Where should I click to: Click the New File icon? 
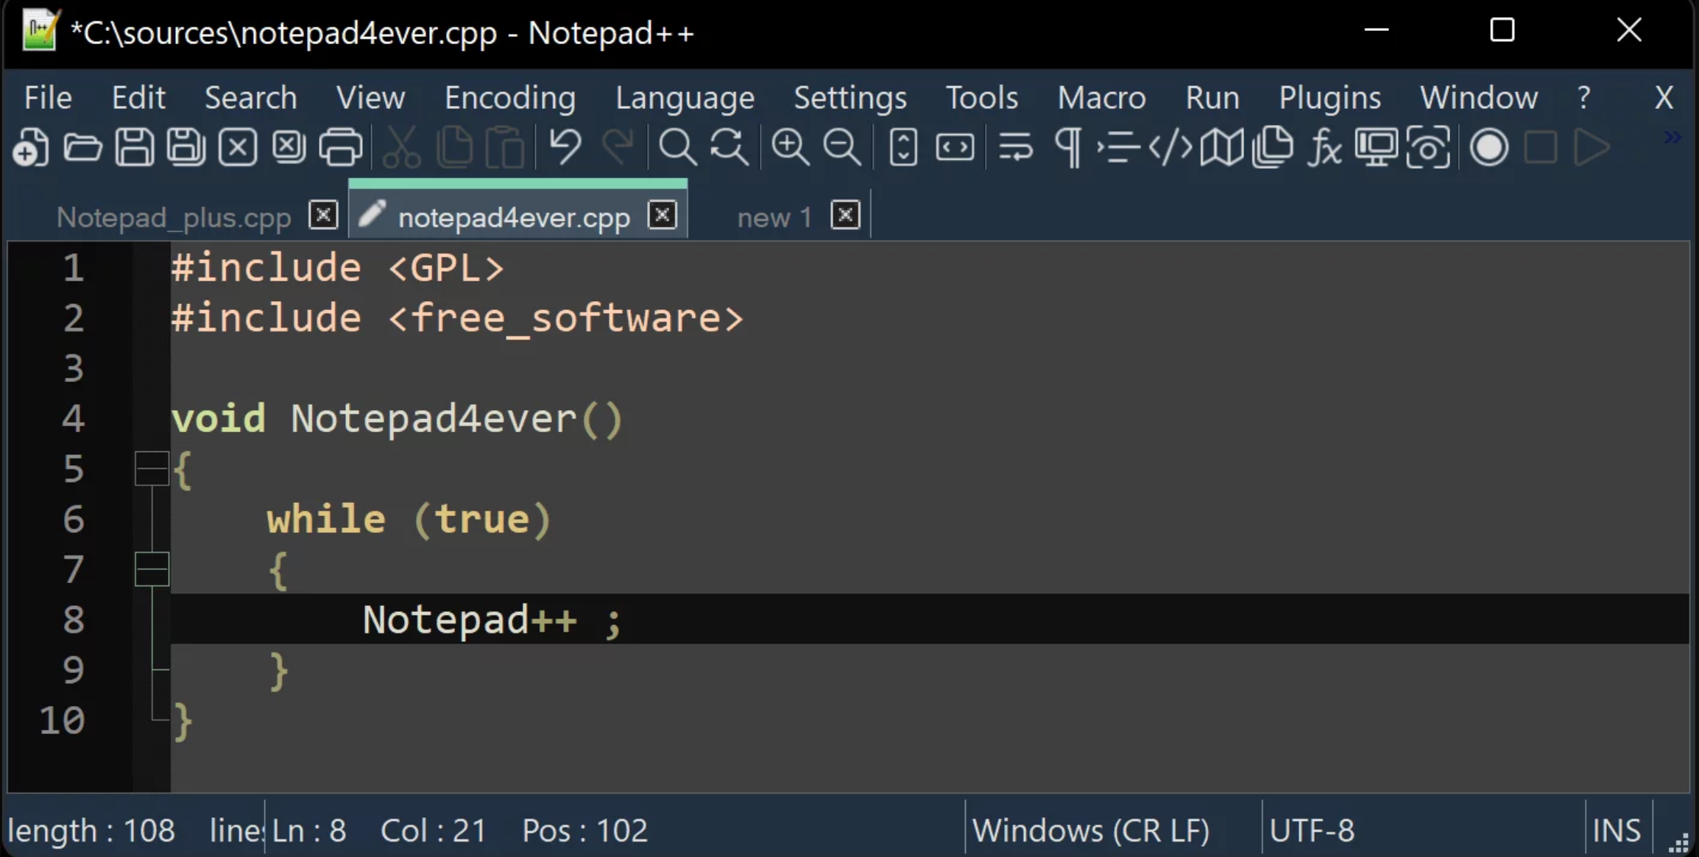(29, 147)
